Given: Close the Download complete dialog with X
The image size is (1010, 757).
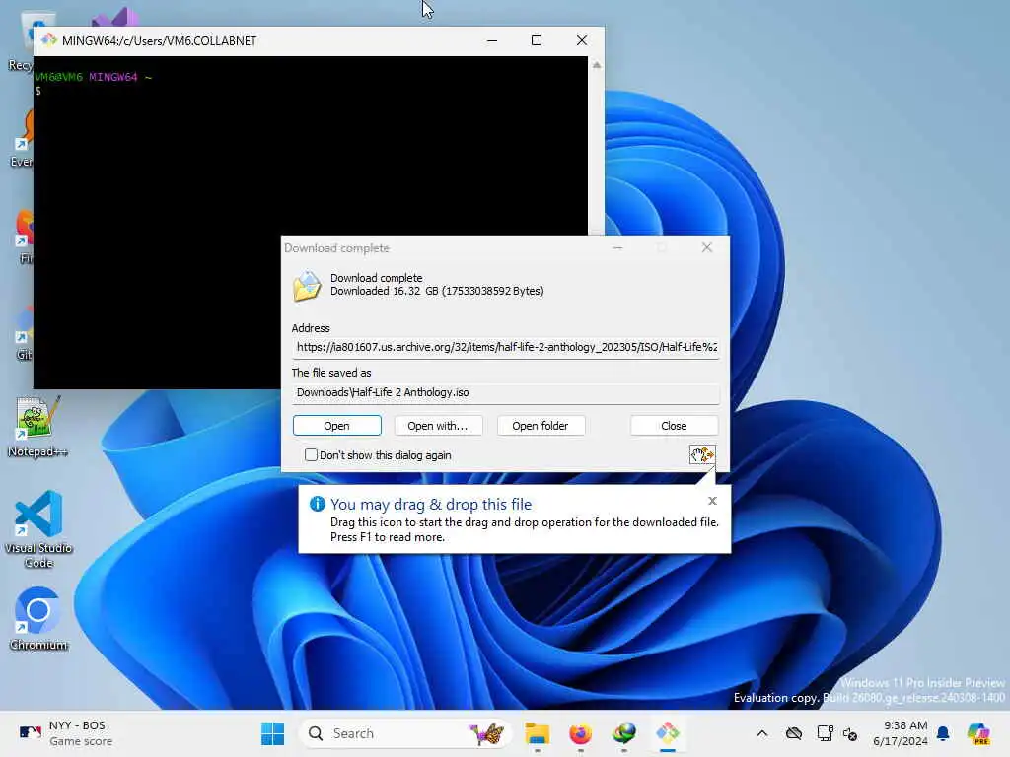Looking at the screenshot, I should point(706,247).
